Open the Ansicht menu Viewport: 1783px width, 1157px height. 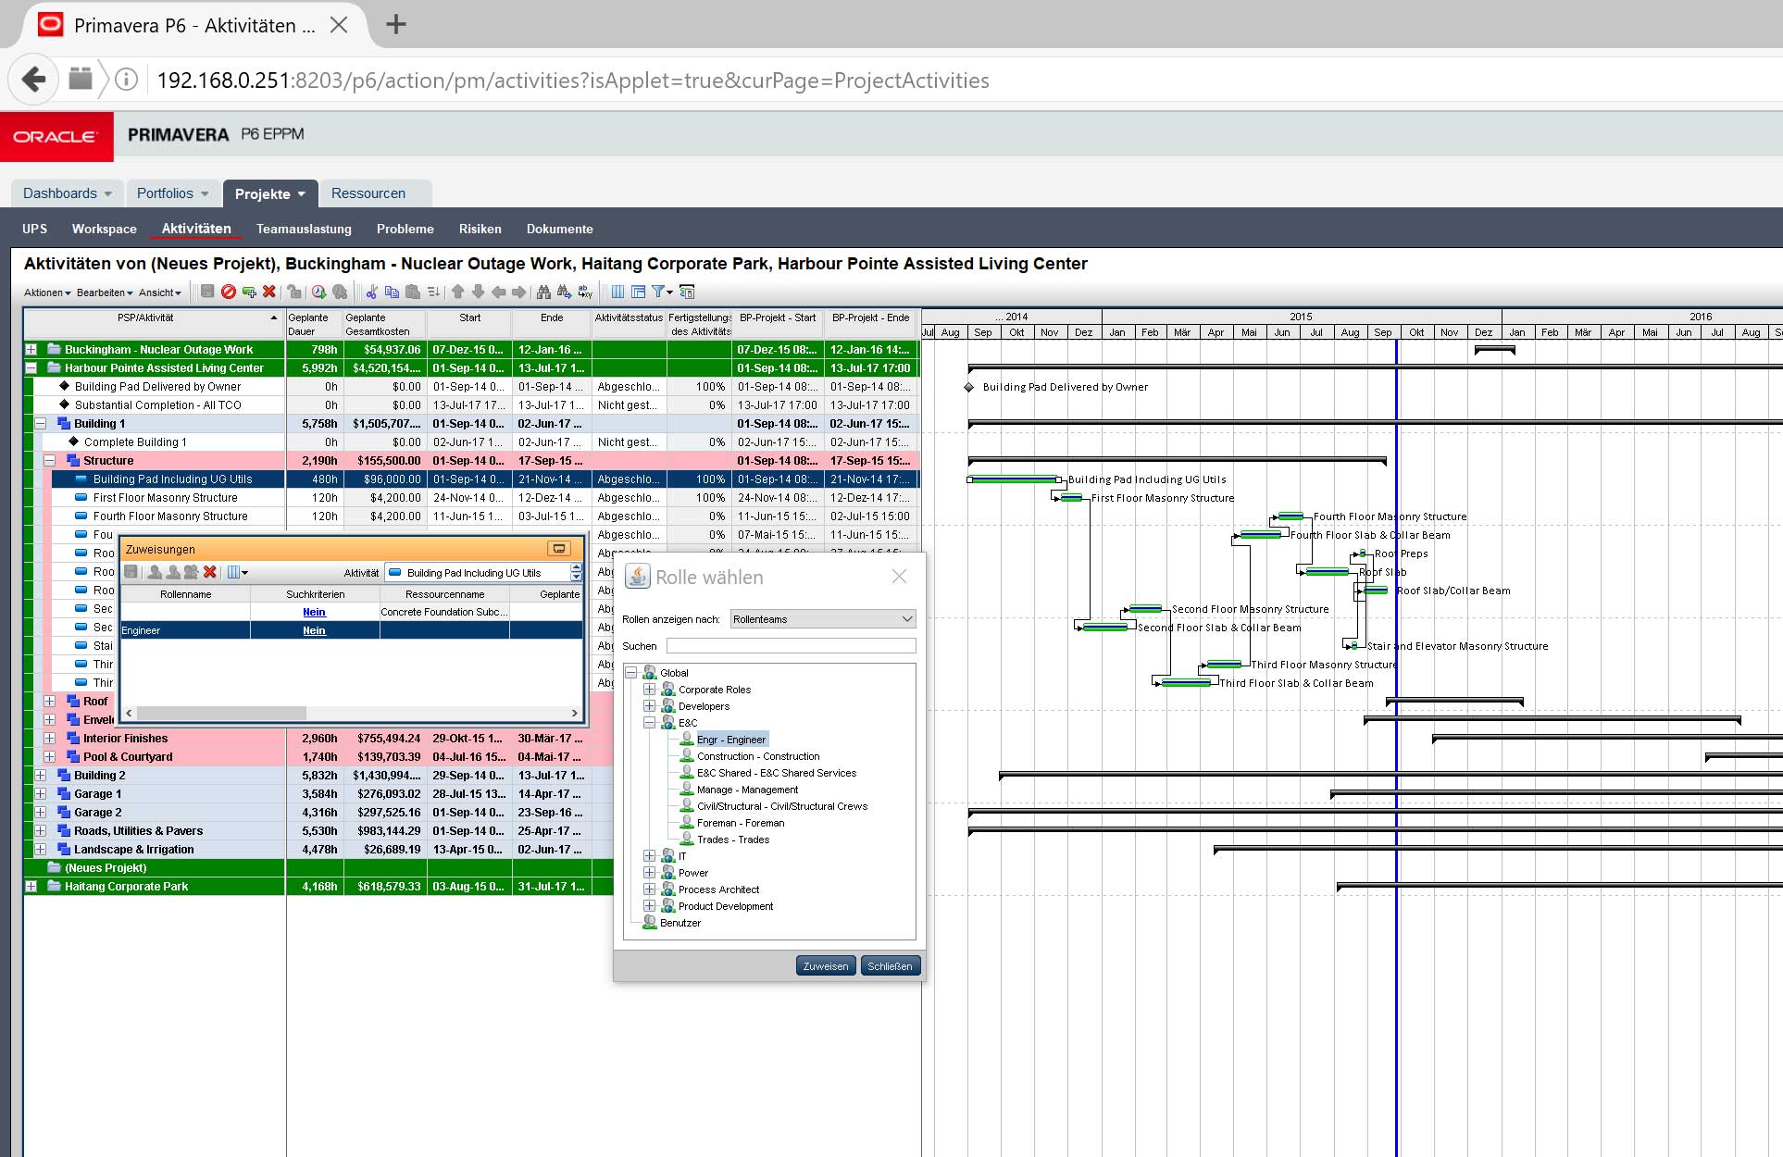[x=160, y=292]
